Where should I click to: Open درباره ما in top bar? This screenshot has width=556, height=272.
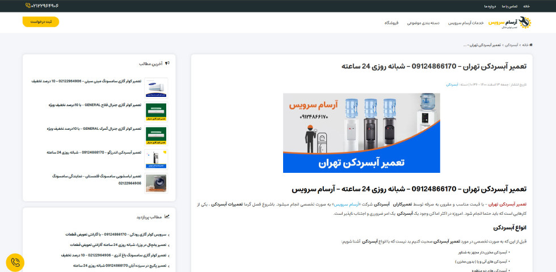point(490,6)
